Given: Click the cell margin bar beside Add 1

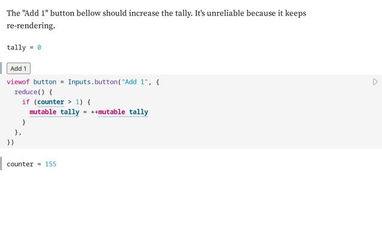Looking at the screenshot, I should click(x=1, y=68).
